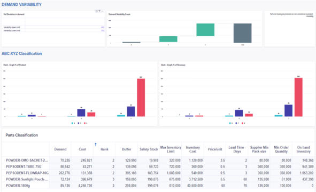The image size is (316, 192).
Task: Sort table by the Demand column header
Action: 60,149
